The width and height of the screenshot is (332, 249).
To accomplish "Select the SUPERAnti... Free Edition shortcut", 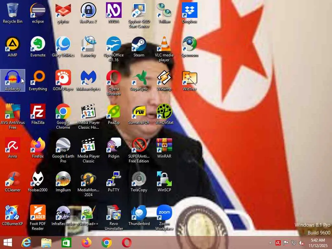I will click(139, 150).
